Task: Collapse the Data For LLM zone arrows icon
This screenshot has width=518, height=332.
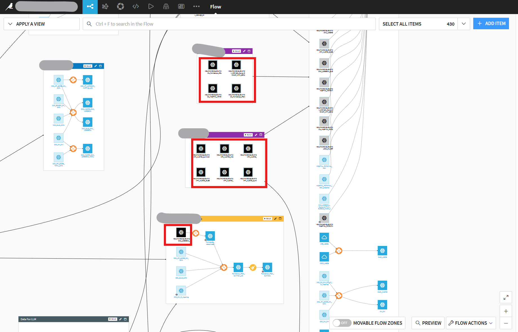Action: click(x=120, y=319)
